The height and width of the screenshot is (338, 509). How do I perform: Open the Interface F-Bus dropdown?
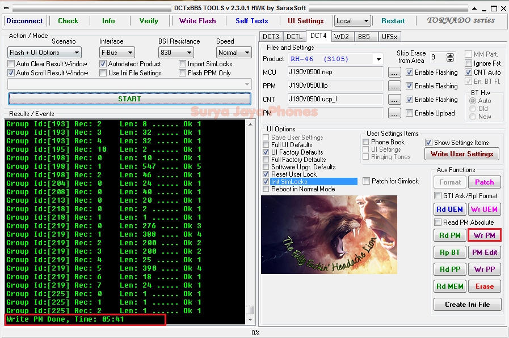[x=117, y=53]
